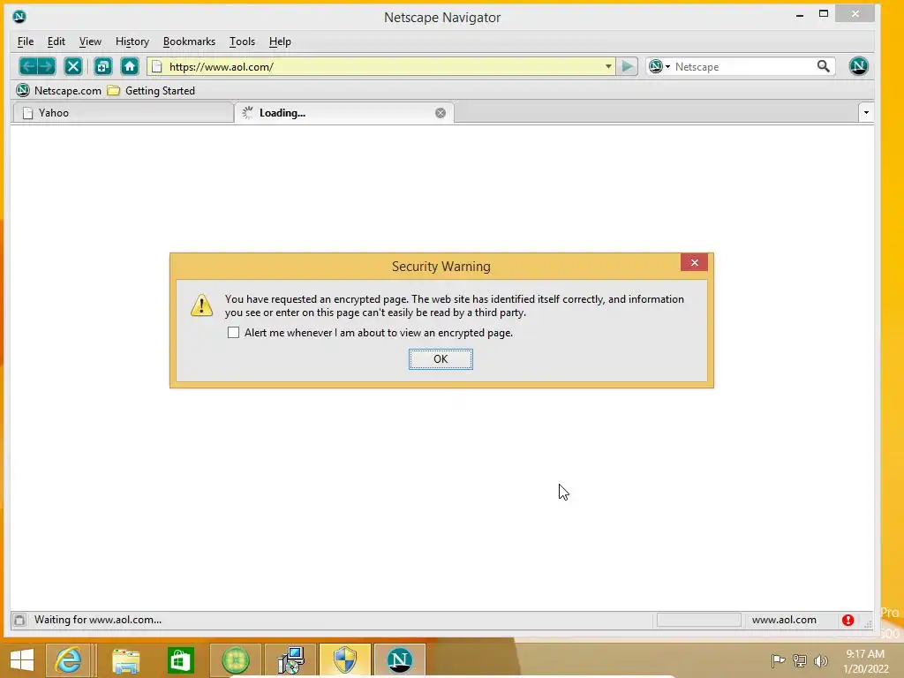Click the installer computer taskbar icon
904x678 pixels.
click(290, 660)
